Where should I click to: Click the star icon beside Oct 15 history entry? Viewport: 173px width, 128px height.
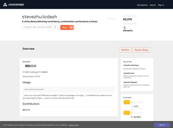tap(132, 113)
